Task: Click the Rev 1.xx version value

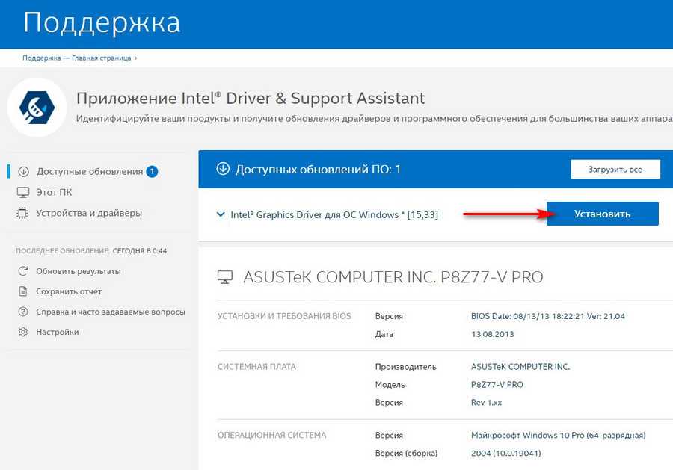Action: click(486, 403)
